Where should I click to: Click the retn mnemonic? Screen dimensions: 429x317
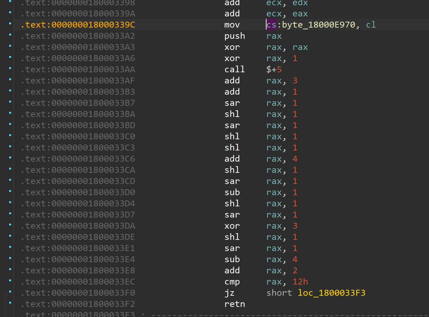point(235,304)
